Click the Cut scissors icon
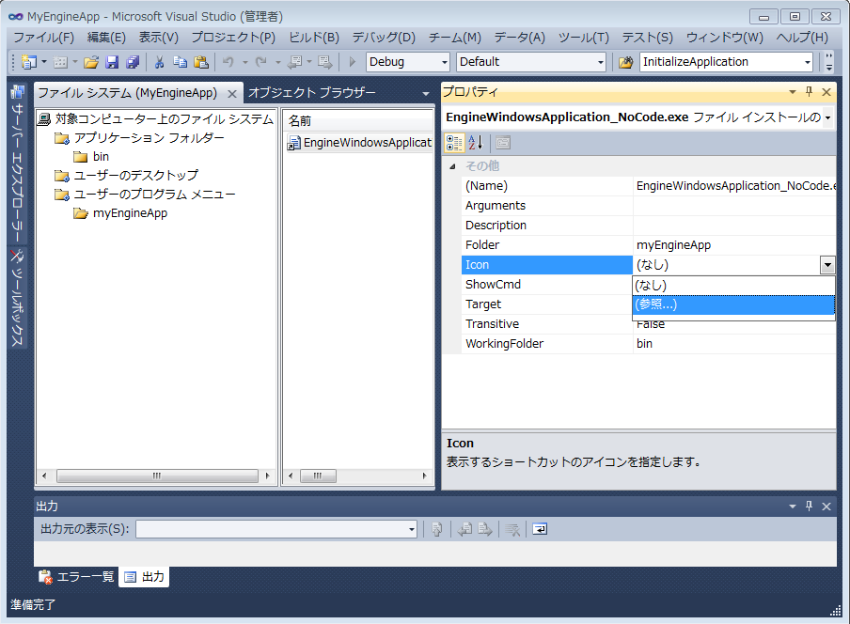850x624 pixels. (x=160, y=62)
